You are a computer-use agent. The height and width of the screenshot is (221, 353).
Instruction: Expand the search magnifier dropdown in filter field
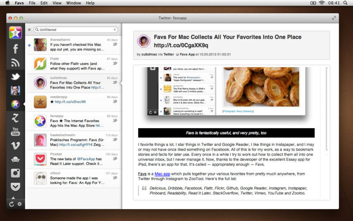(x=37, y=30)
